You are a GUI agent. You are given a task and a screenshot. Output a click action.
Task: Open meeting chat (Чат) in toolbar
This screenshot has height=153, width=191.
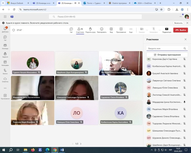pos(71,30)
